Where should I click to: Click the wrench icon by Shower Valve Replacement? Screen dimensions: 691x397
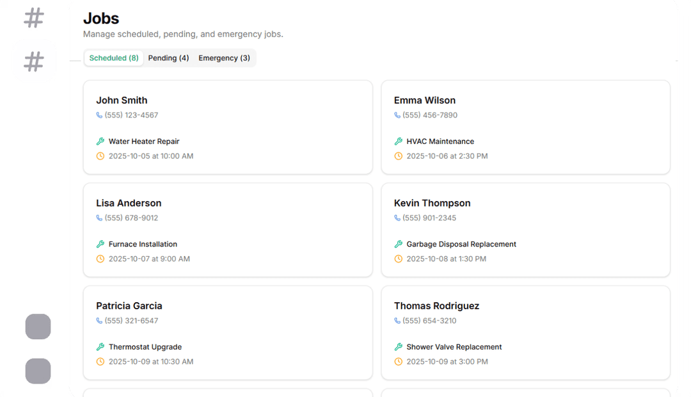(x=398, y=347)
